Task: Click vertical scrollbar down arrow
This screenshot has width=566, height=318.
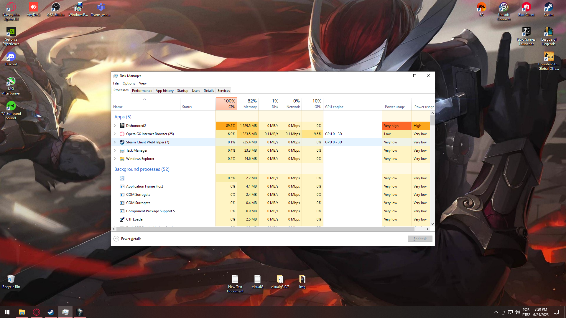Action: [x=432, y=224]
